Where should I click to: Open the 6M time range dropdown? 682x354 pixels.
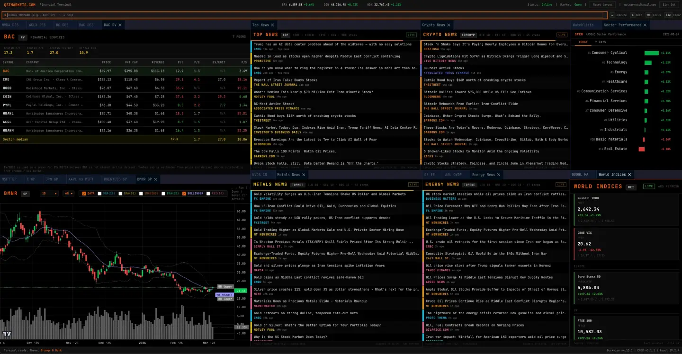coord(68,194)
